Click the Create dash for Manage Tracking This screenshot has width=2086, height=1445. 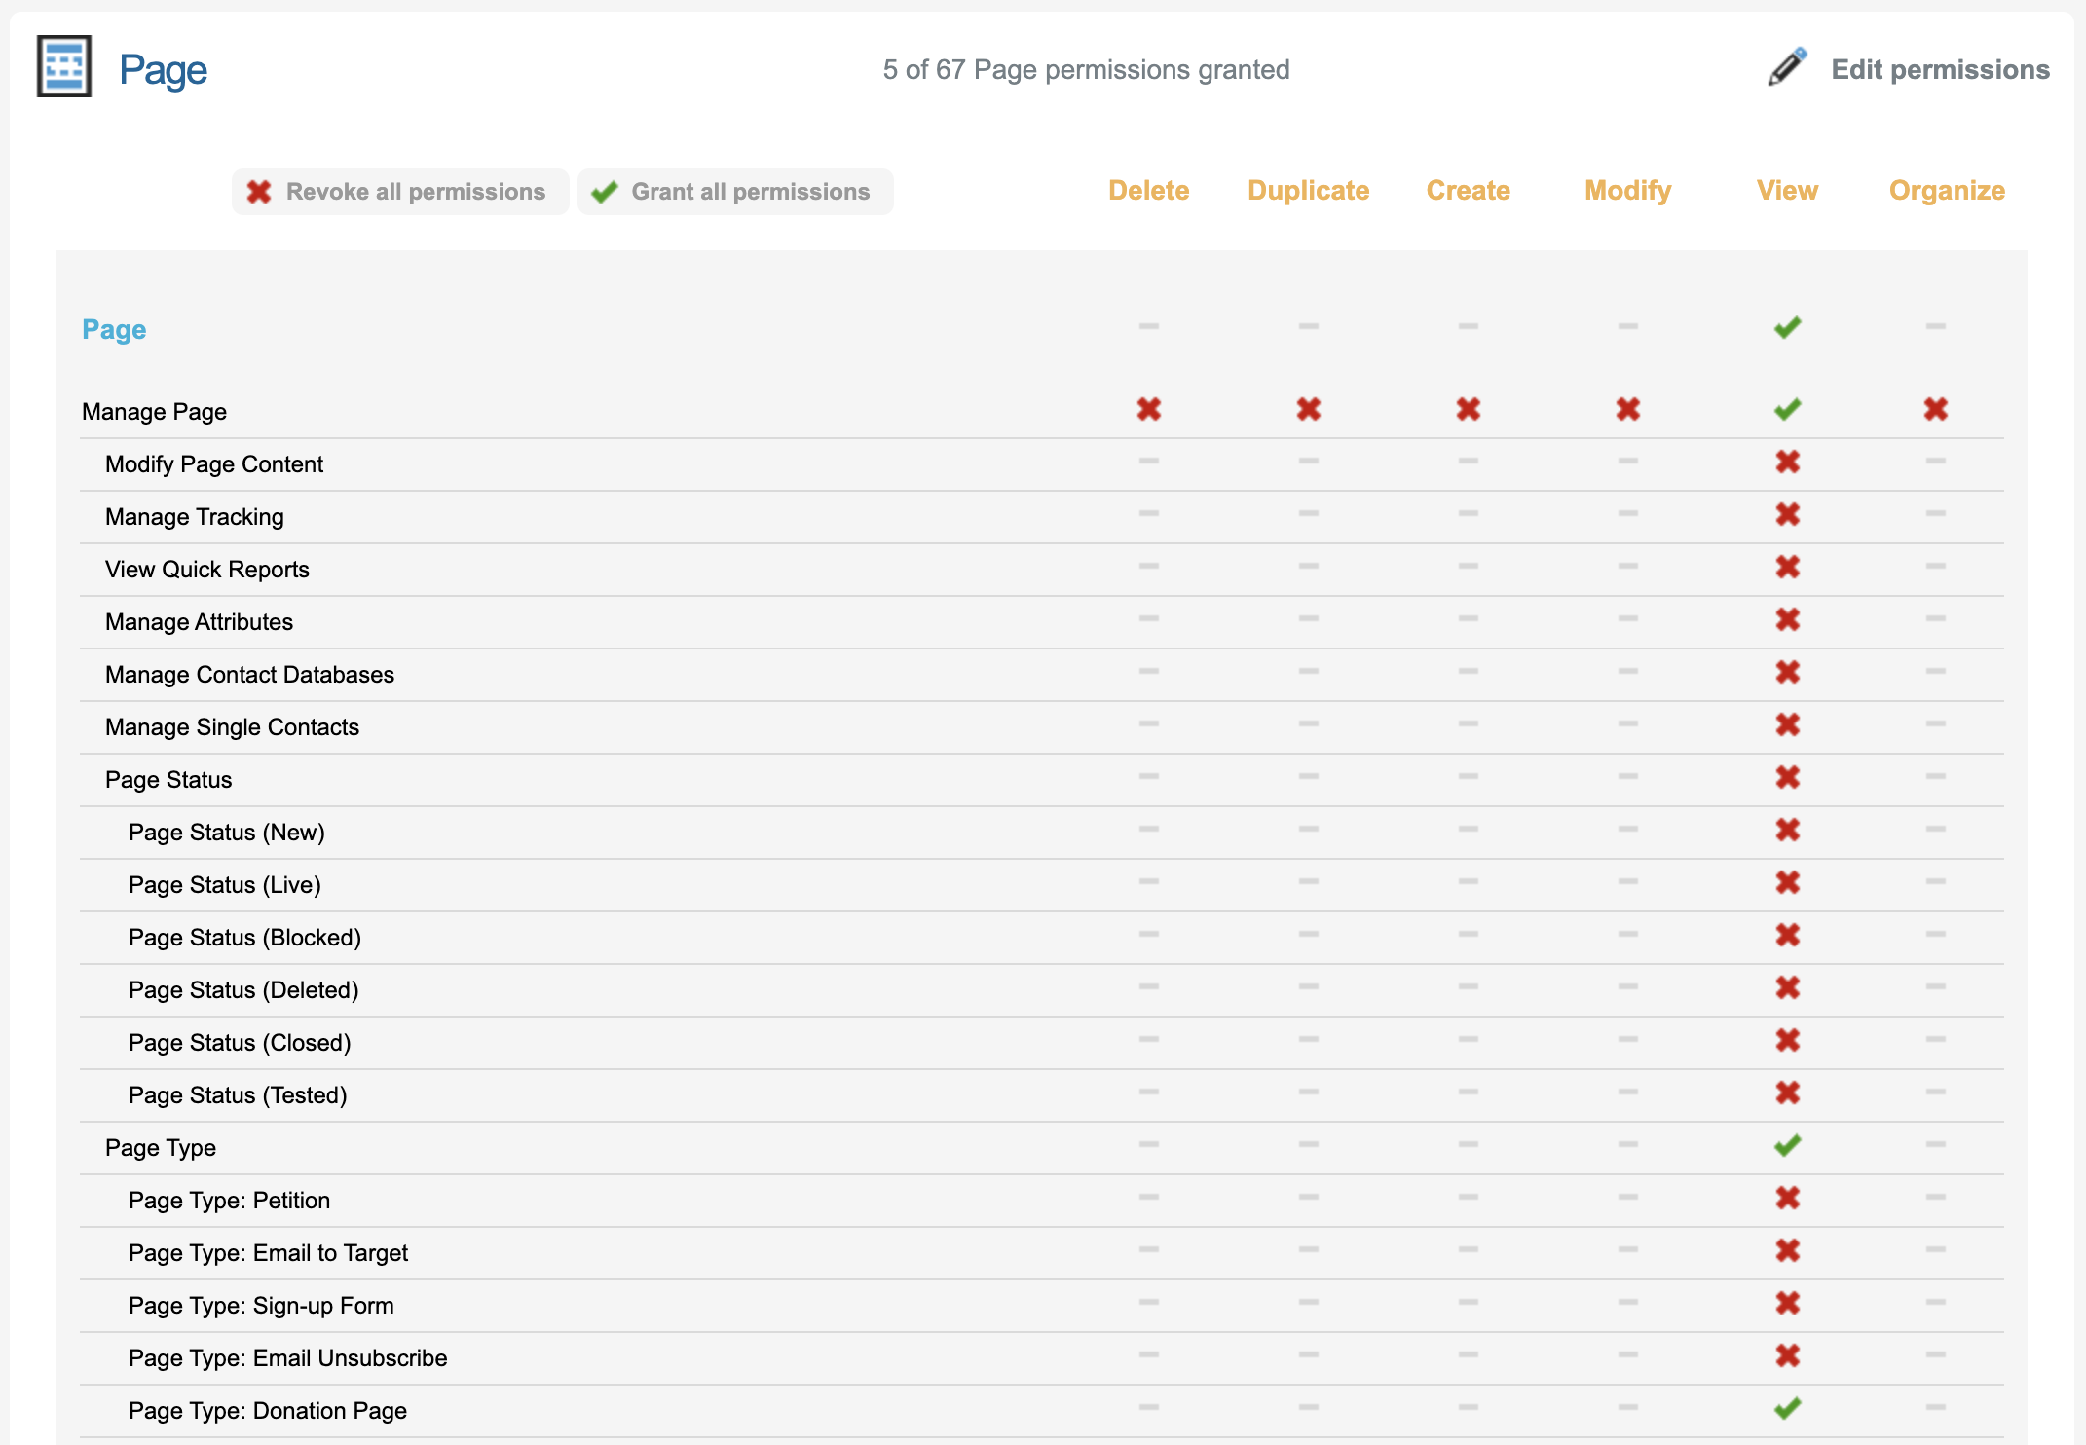tap(1468, 513)
